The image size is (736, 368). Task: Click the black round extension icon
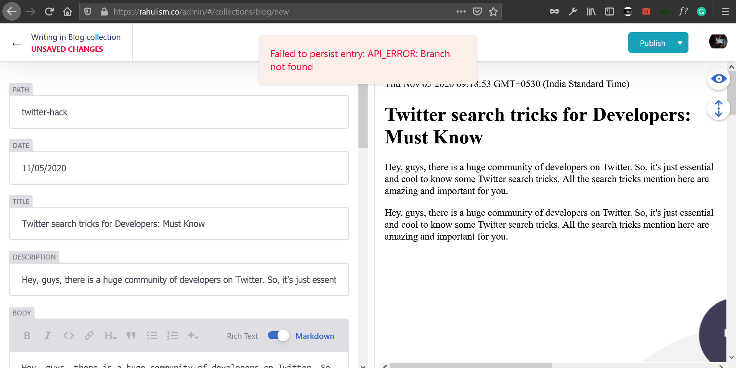pyautogui.click(x=628, y=11)
